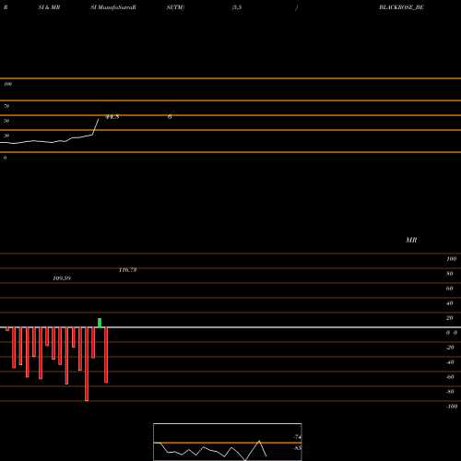
Task: Click the tallest red MR bar
Action: (x=87, y=364)
